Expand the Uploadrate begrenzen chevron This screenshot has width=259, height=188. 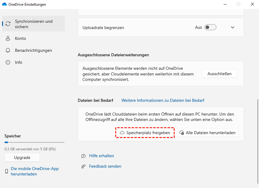[x=233, y=28]
